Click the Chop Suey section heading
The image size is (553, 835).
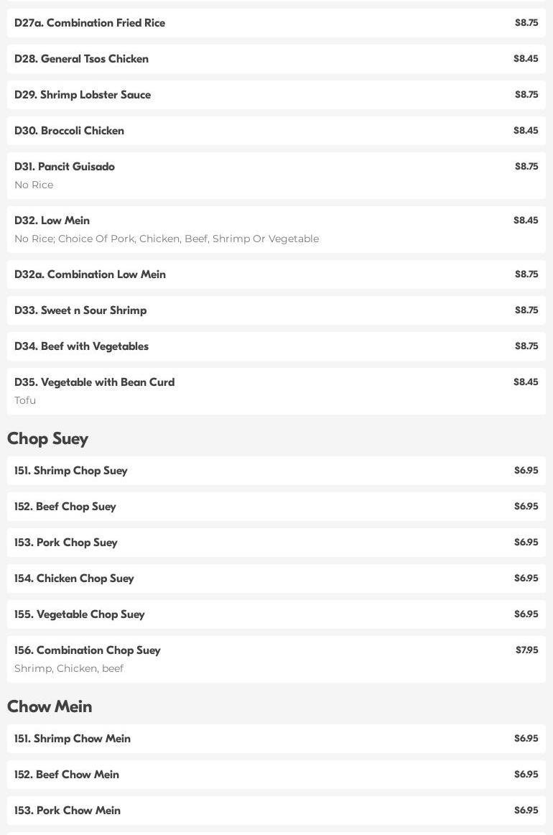tap(48, 438)
